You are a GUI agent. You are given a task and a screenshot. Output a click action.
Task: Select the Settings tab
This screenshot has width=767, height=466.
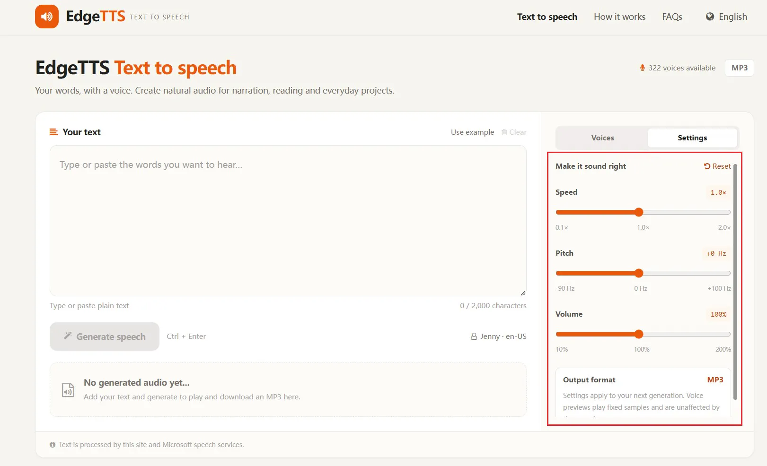click(x=692, y=138)
